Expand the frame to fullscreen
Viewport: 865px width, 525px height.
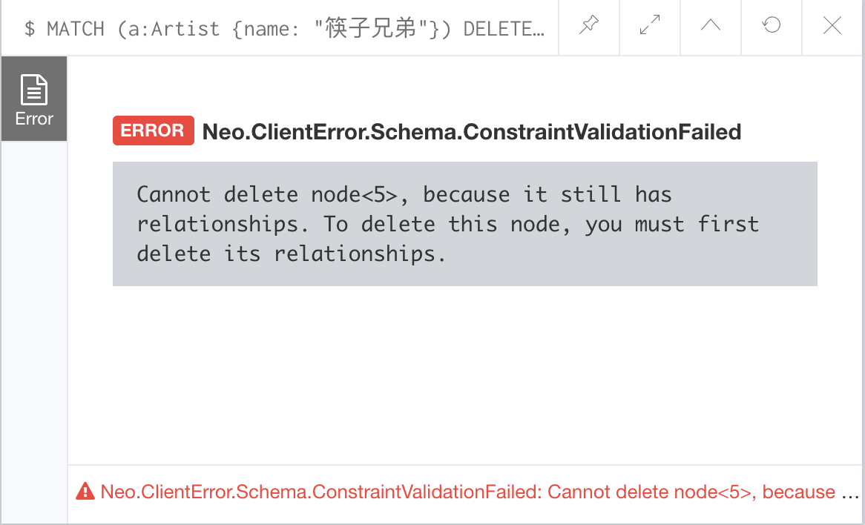tap(650, 27)
